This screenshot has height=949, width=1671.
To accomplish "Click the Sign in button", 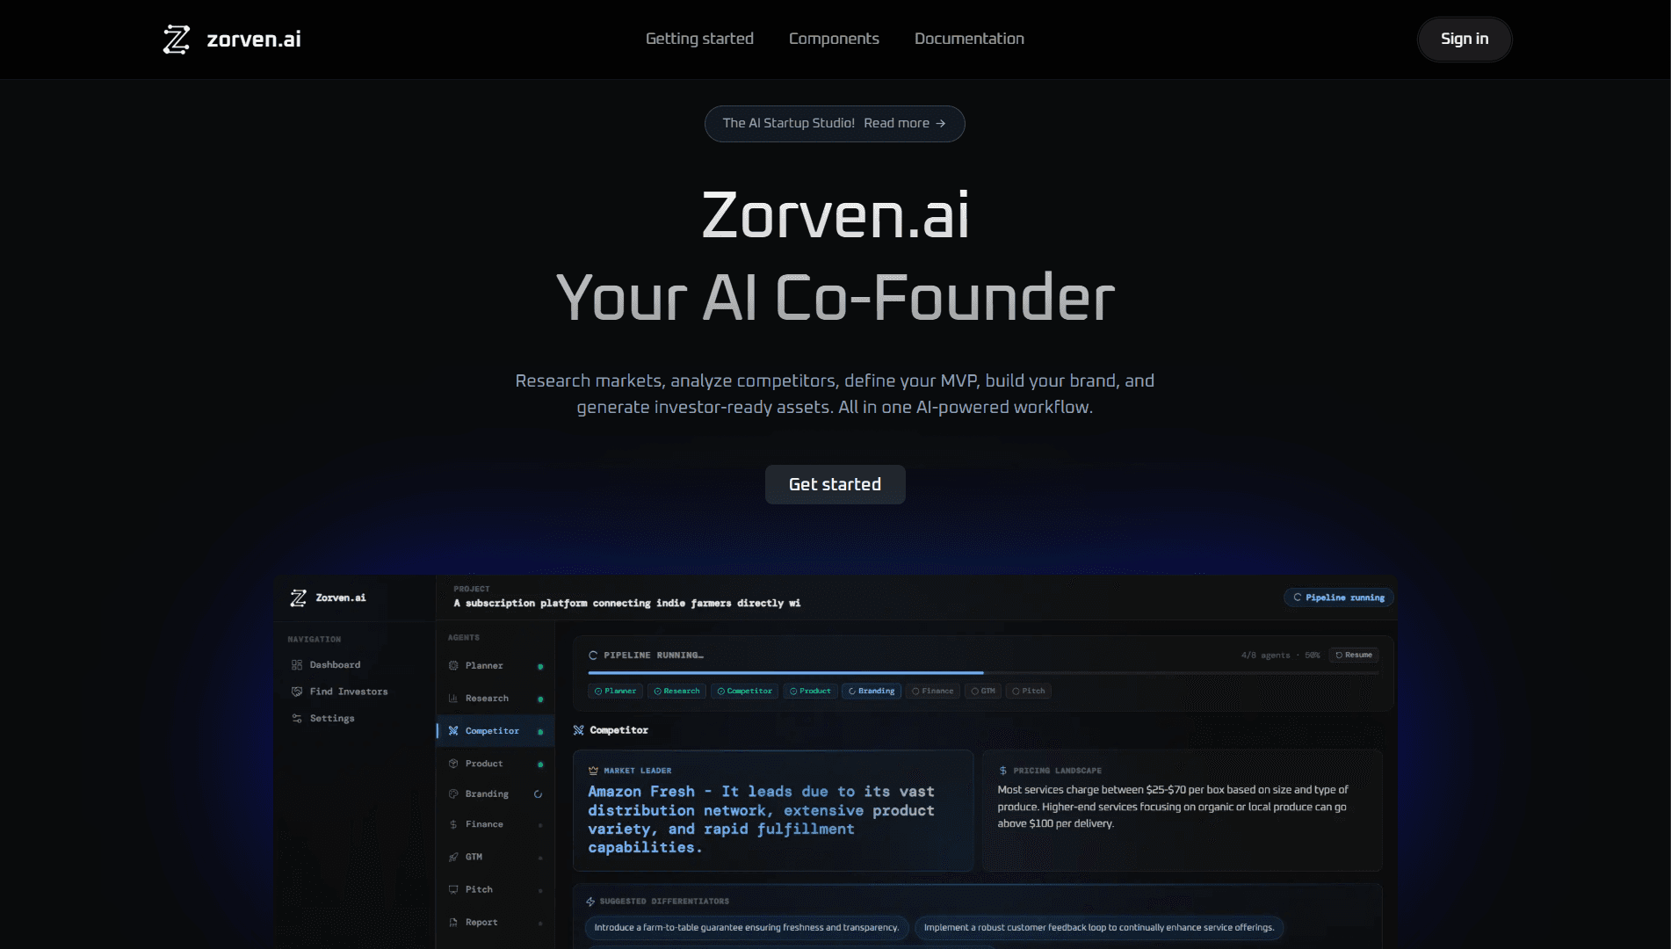I will [1465, 39].
